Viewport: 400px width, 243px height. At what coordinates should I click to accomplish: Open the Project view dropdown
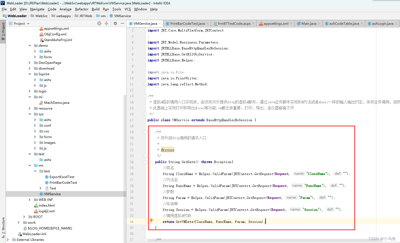click(28, 24)
